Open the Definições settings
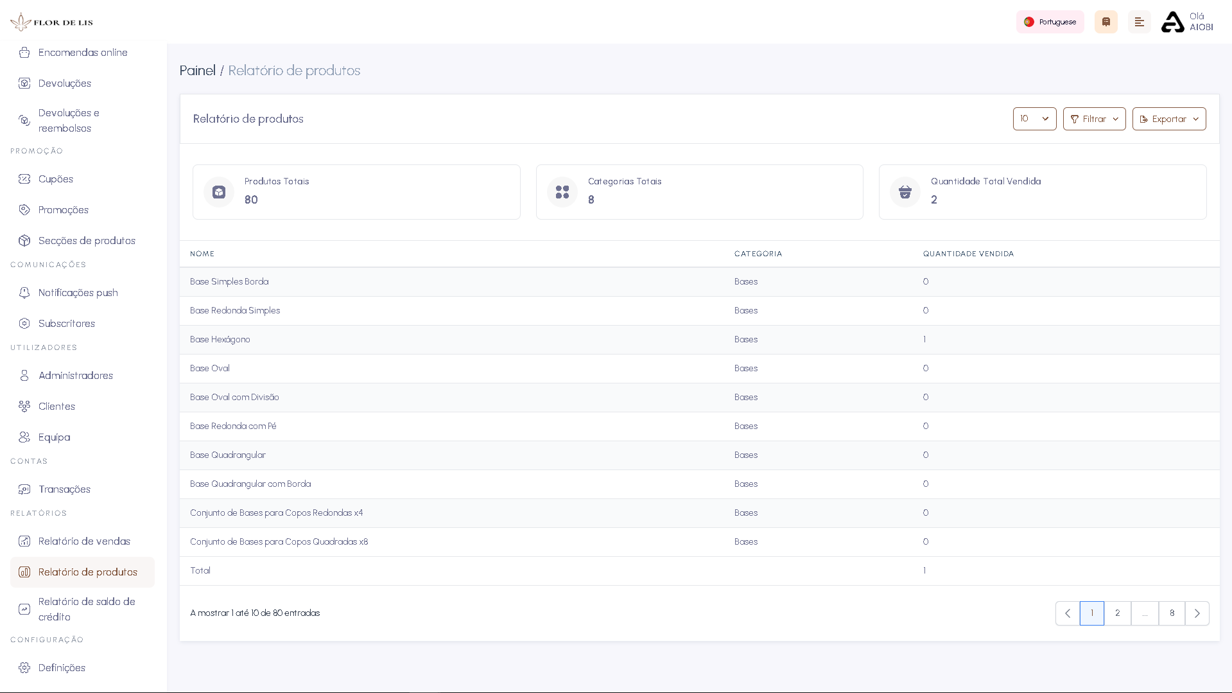Screen dimensions: 1232x693 (62, 667)
